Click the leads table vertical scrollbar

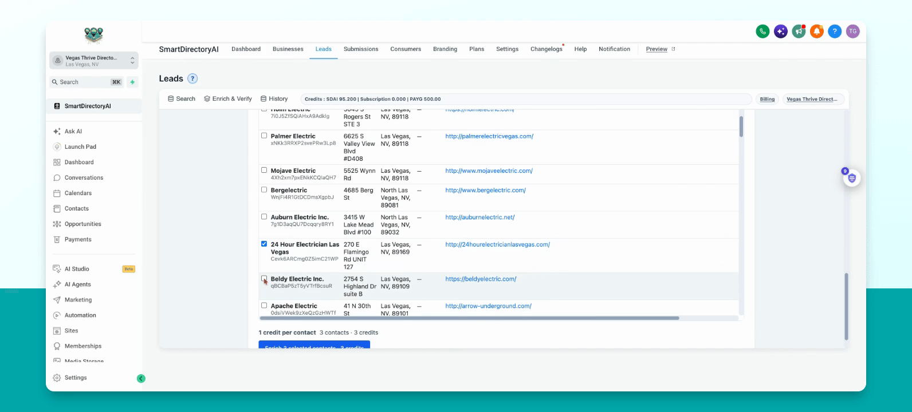click(741, 126)
